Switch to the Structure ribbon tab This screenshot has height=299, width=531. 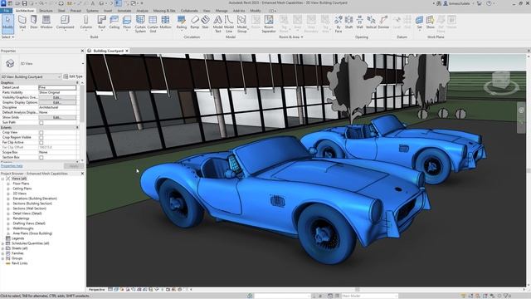tap(46, 11)
